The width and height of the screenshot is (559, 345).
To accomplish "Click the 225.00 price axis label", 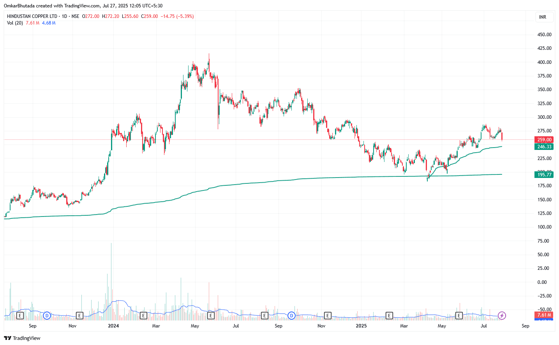I will point(544,158).
